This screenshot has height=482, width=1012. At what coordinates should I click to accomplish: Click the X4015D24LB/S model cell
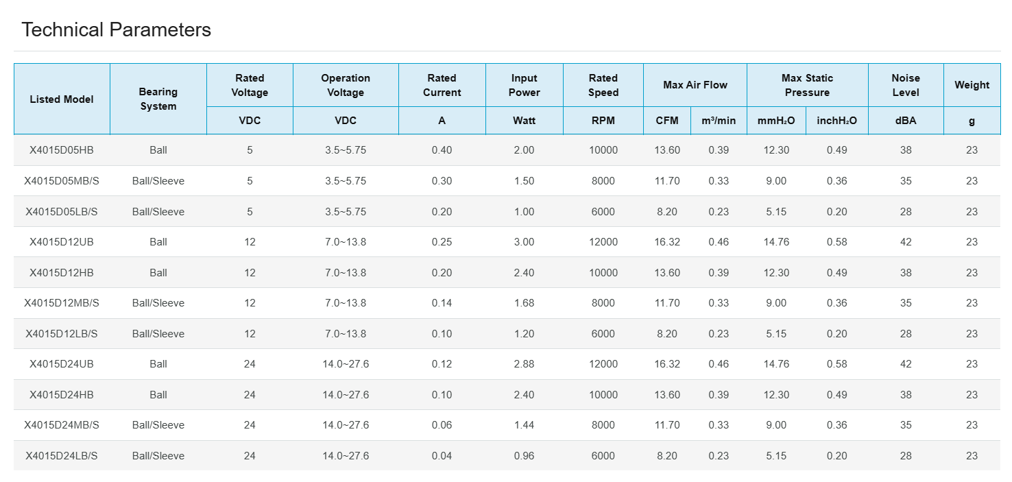click(x=62, y=456)
